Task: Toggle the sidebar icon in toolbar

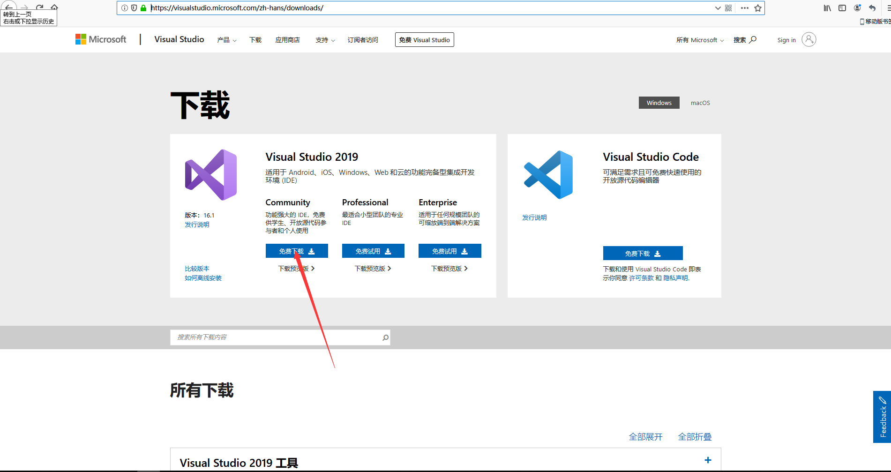Action: click(842, 8)
